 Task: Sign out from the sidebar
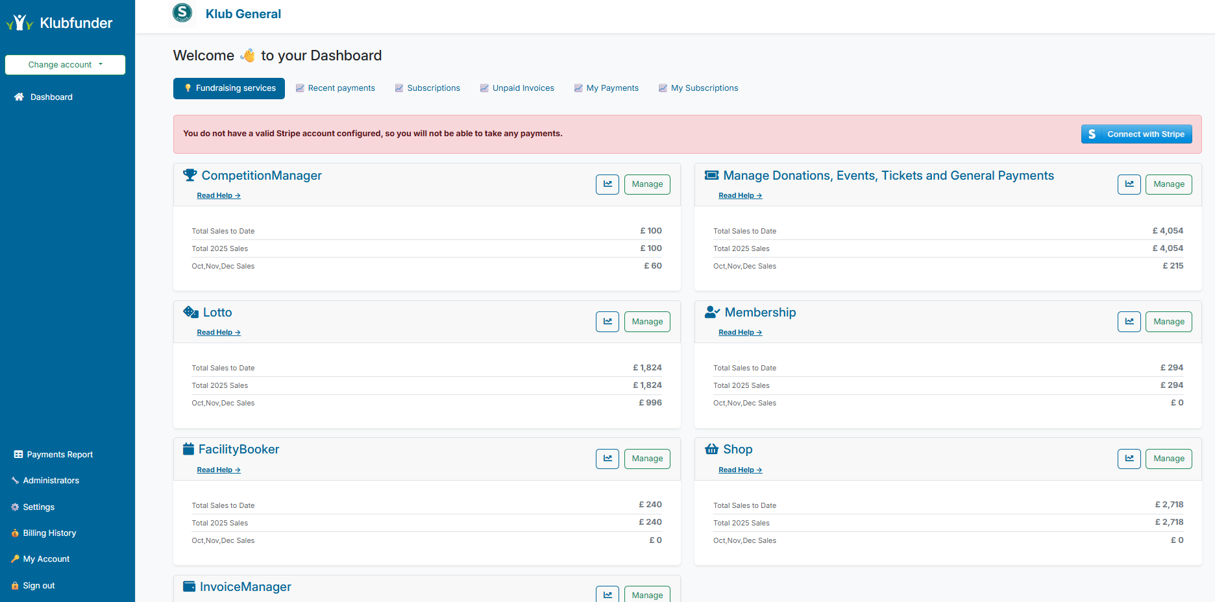tap(39, 586)
